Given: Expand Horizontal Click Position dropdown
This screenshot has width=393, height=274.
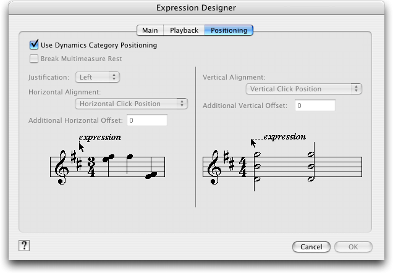Looking at the screenshot, I should 132,104.
